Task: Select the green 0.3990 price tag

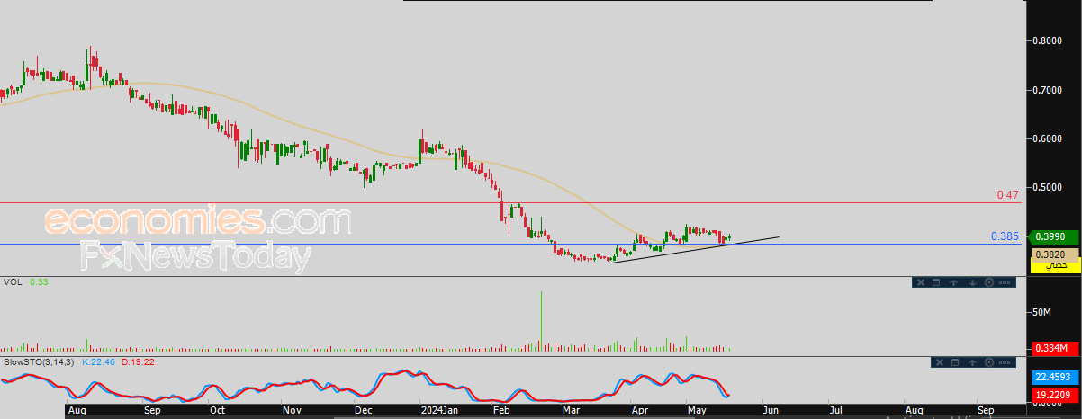Action: (x=1050, y=236)
